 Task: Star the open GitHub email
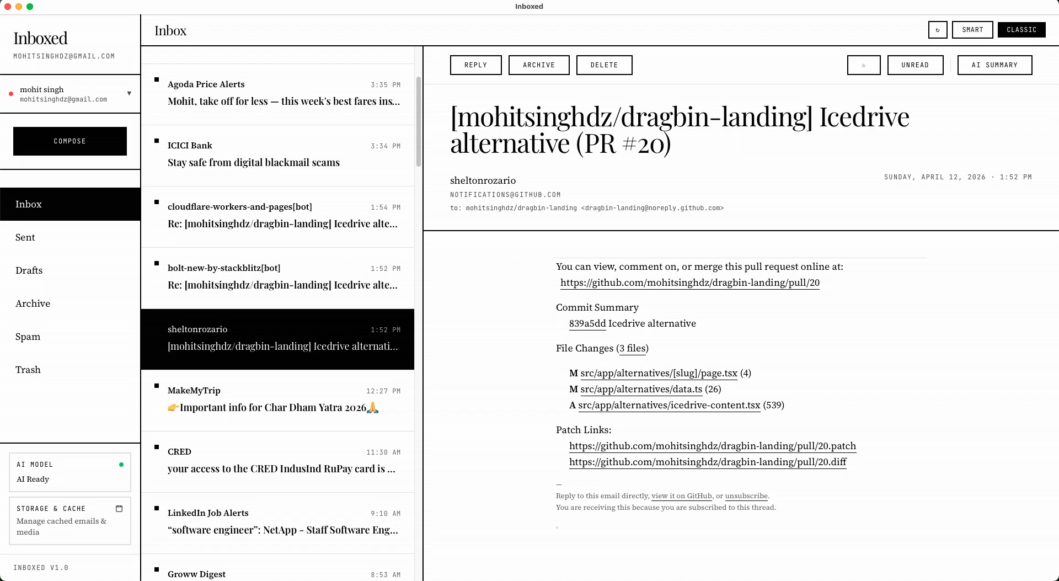click(x=864, y=65)
